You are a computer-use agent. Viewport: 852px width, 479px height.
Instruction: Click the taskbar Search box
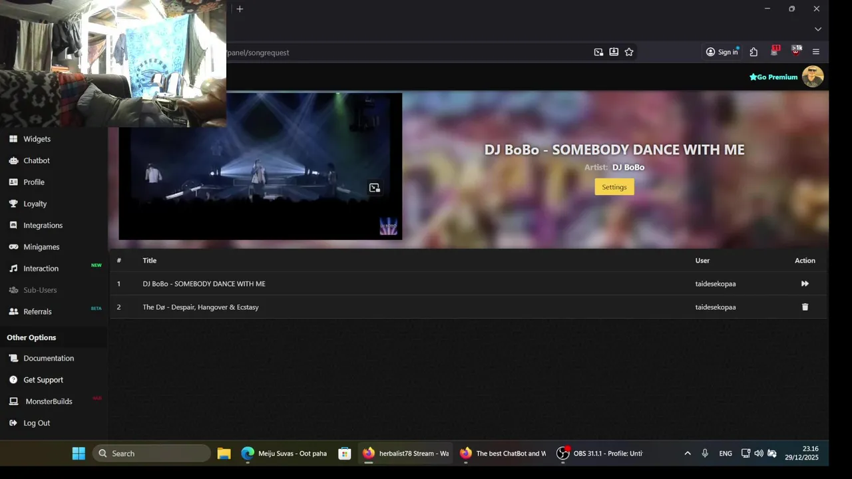(152, 454)
